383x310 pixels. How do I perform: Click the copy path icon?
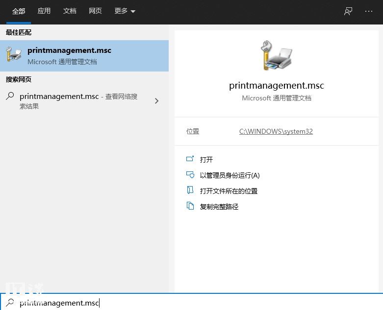coord(190,206)
